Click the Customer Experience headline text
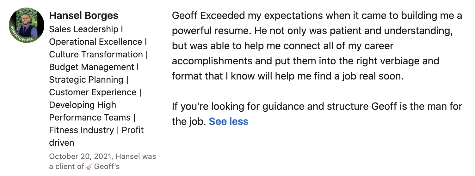 (x=93, y=92)
